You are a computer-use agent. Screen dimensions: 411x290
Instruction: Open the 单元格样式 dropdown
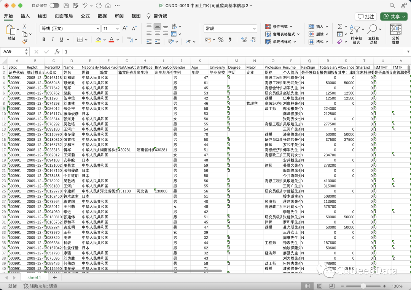[280, 42]
